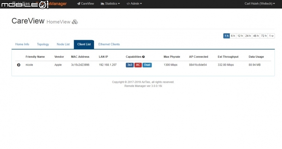Click the 332.80 Mbps throughput value
Screen dimensions: 282x149
coord(226,65)
